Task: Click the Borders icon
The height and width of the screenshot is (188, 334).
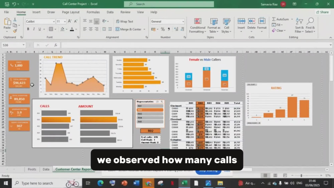Action: click(x=51, y=29)
